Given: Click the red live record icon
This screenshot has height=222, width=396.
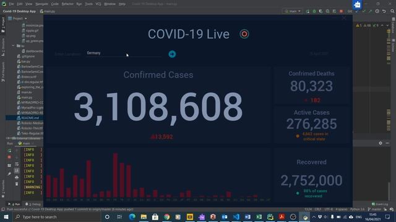Looking at the screenshot, I should pos(244,34).
